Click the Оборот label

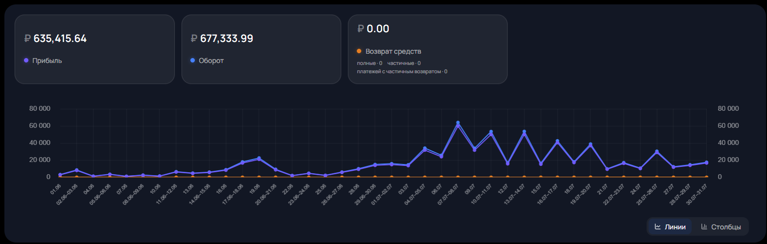211,61
